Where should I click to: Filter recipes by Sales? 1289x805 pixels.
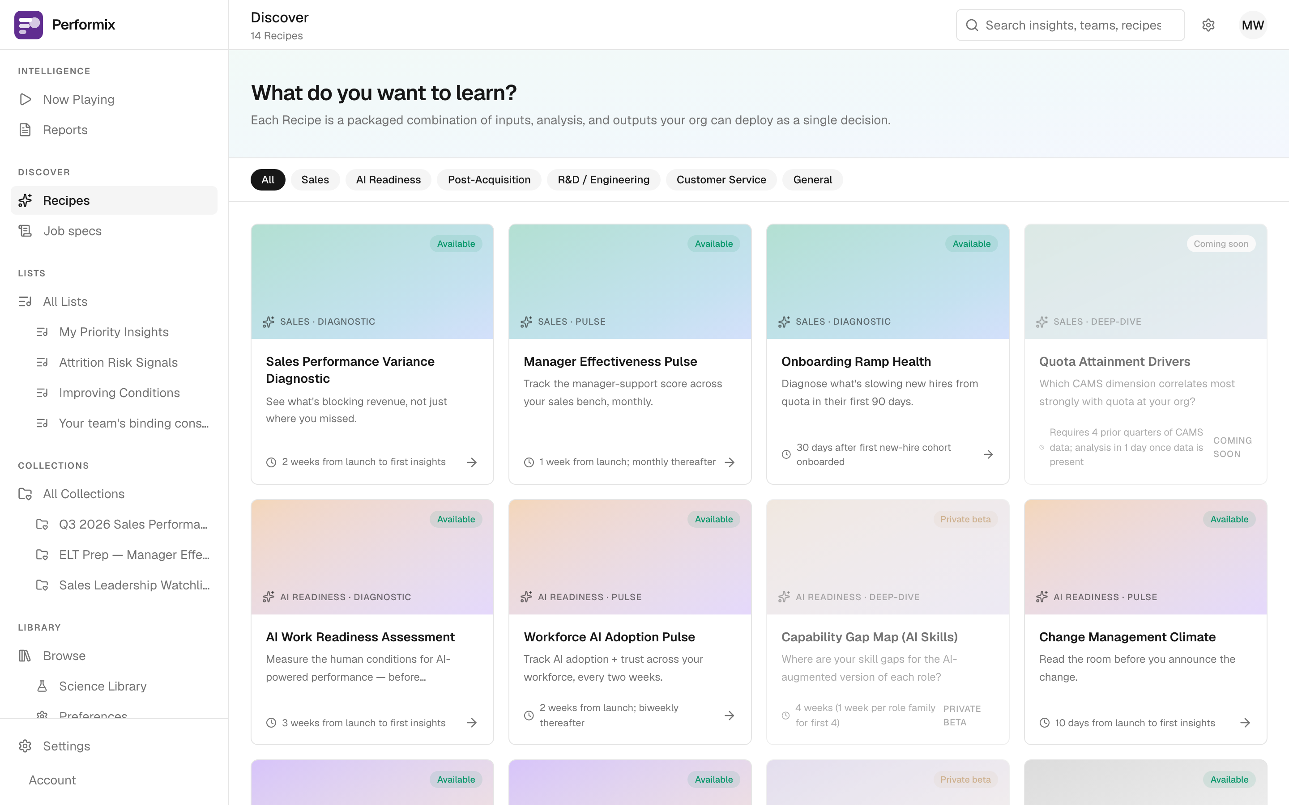[x=316, y=180]
